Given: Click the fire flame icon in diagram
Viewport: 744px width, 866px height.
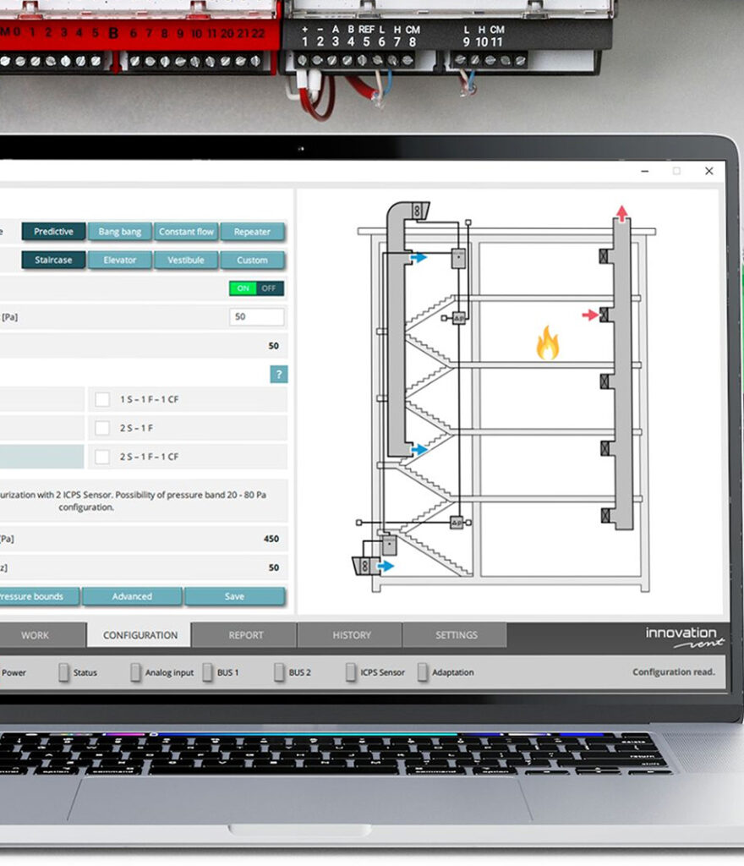Looking at the screenshot, I should point(548,343).
